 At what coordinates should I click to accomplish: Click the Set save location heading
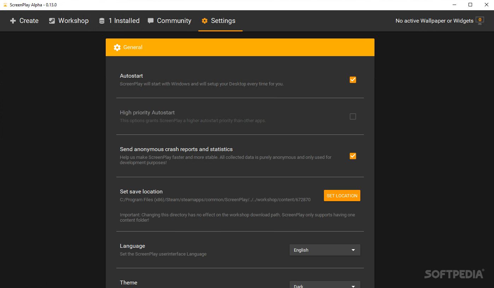(141, 192)
